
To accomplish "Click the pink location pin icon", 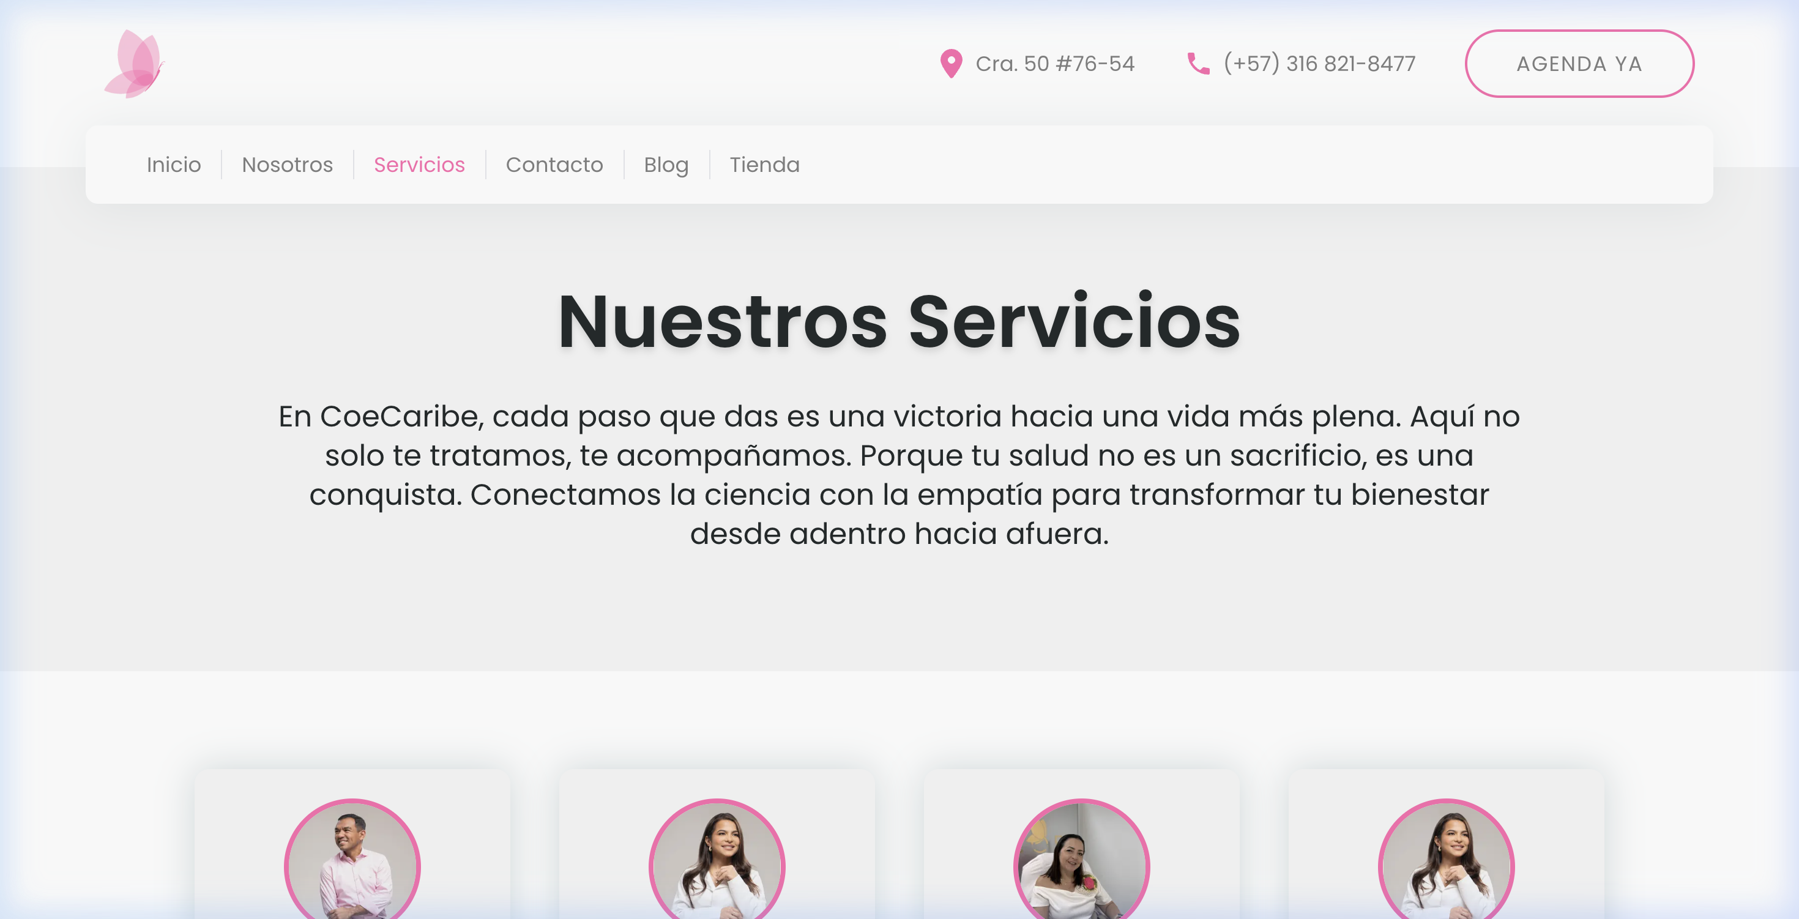I will tap(950, 64).
